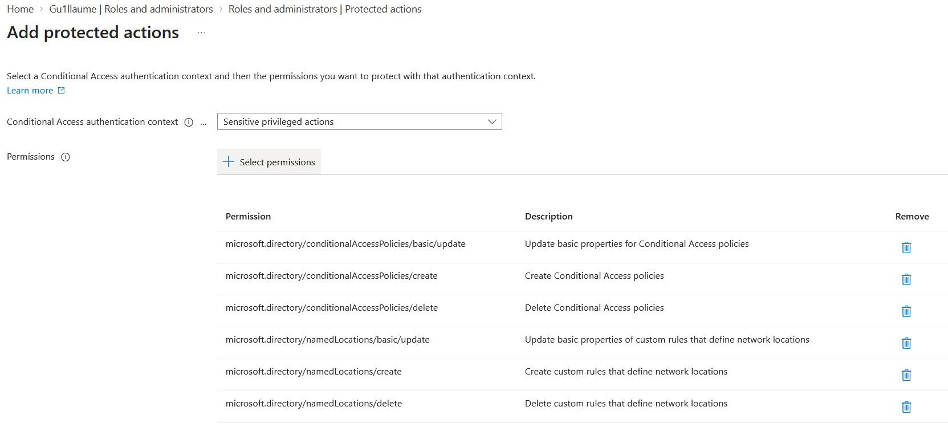Image resolution: width=948 pixels, height=427 pixels.
Task: Click the ellipsis after authentication context label
Action: click(204, 123)
